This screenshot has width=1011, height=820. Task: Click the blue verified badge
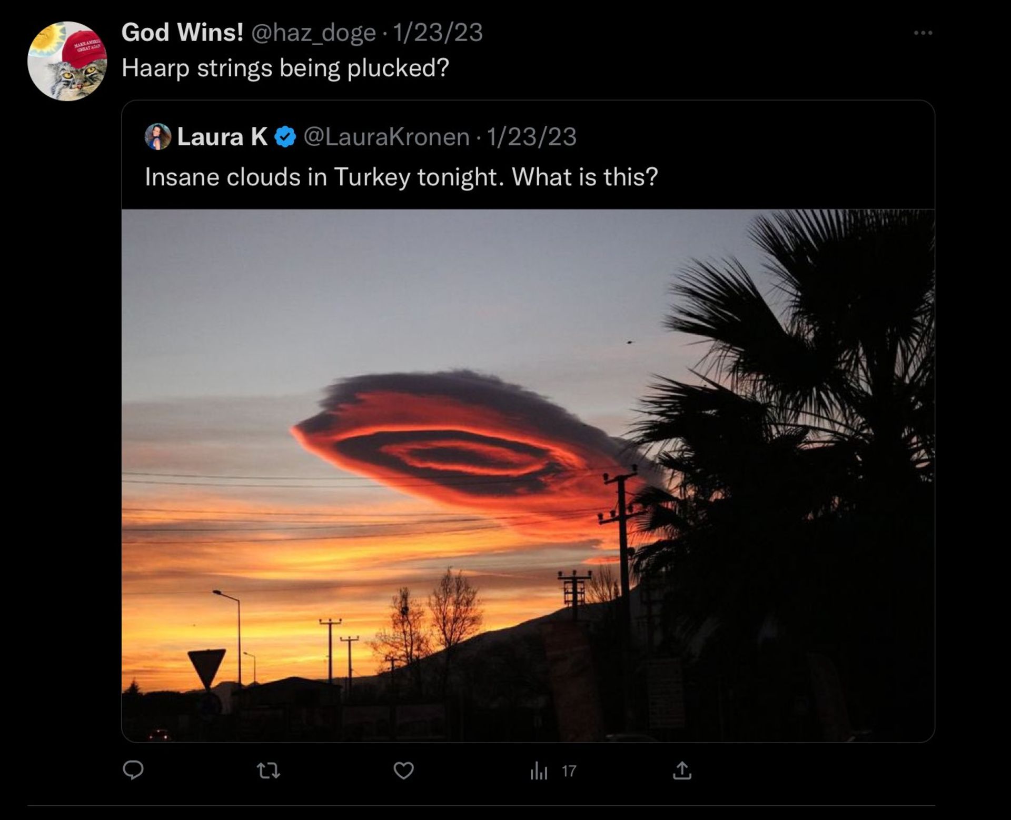285,137
